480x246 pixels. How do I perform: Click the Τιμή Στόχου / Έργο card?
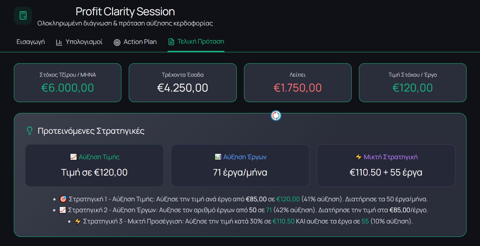pyautogui.click(x=412, y=82)
